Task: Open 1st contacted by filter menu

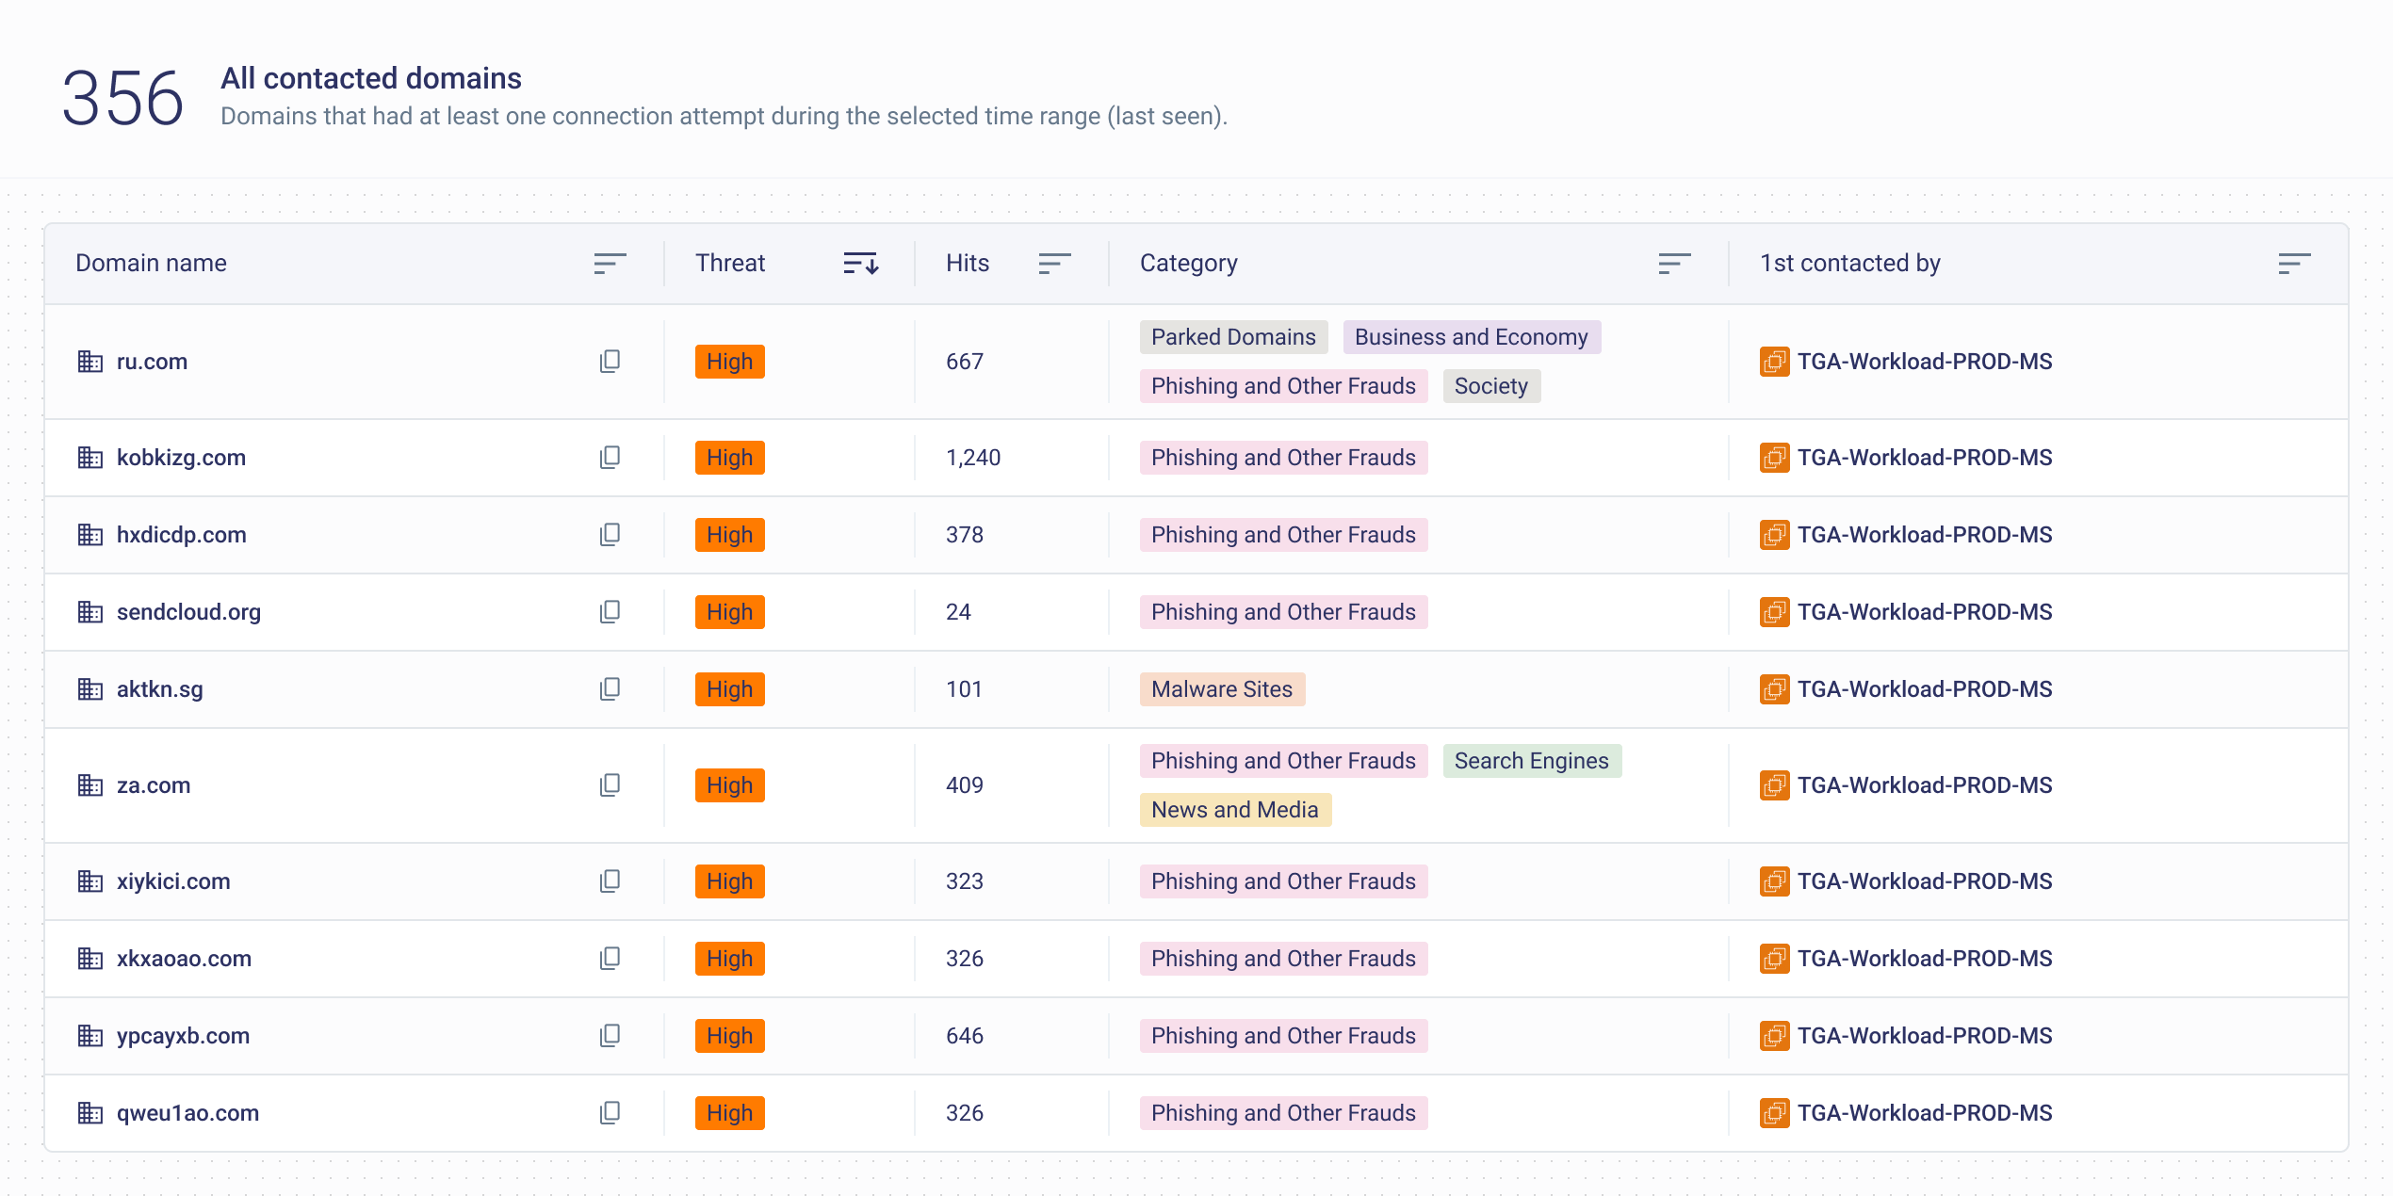Action: 2294,264
